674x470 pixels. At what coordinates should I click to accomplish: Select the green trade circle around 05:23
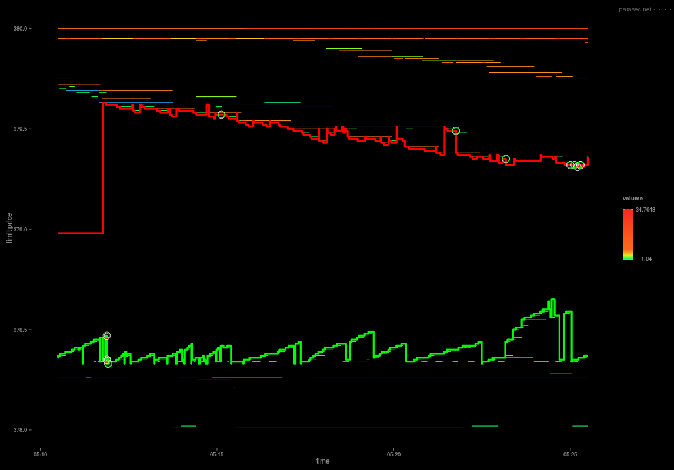point(506,158)
